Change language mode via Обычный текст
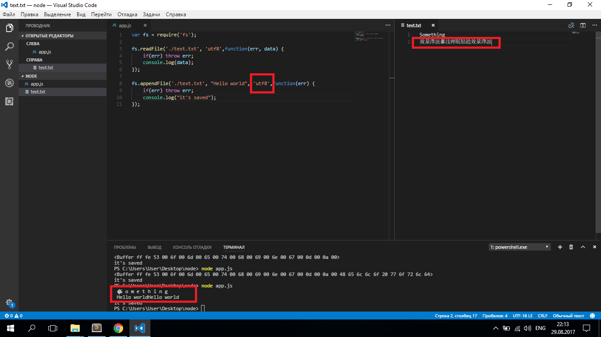Image resolution: width=601 pixels, height=337 pixels. (568, 315)
